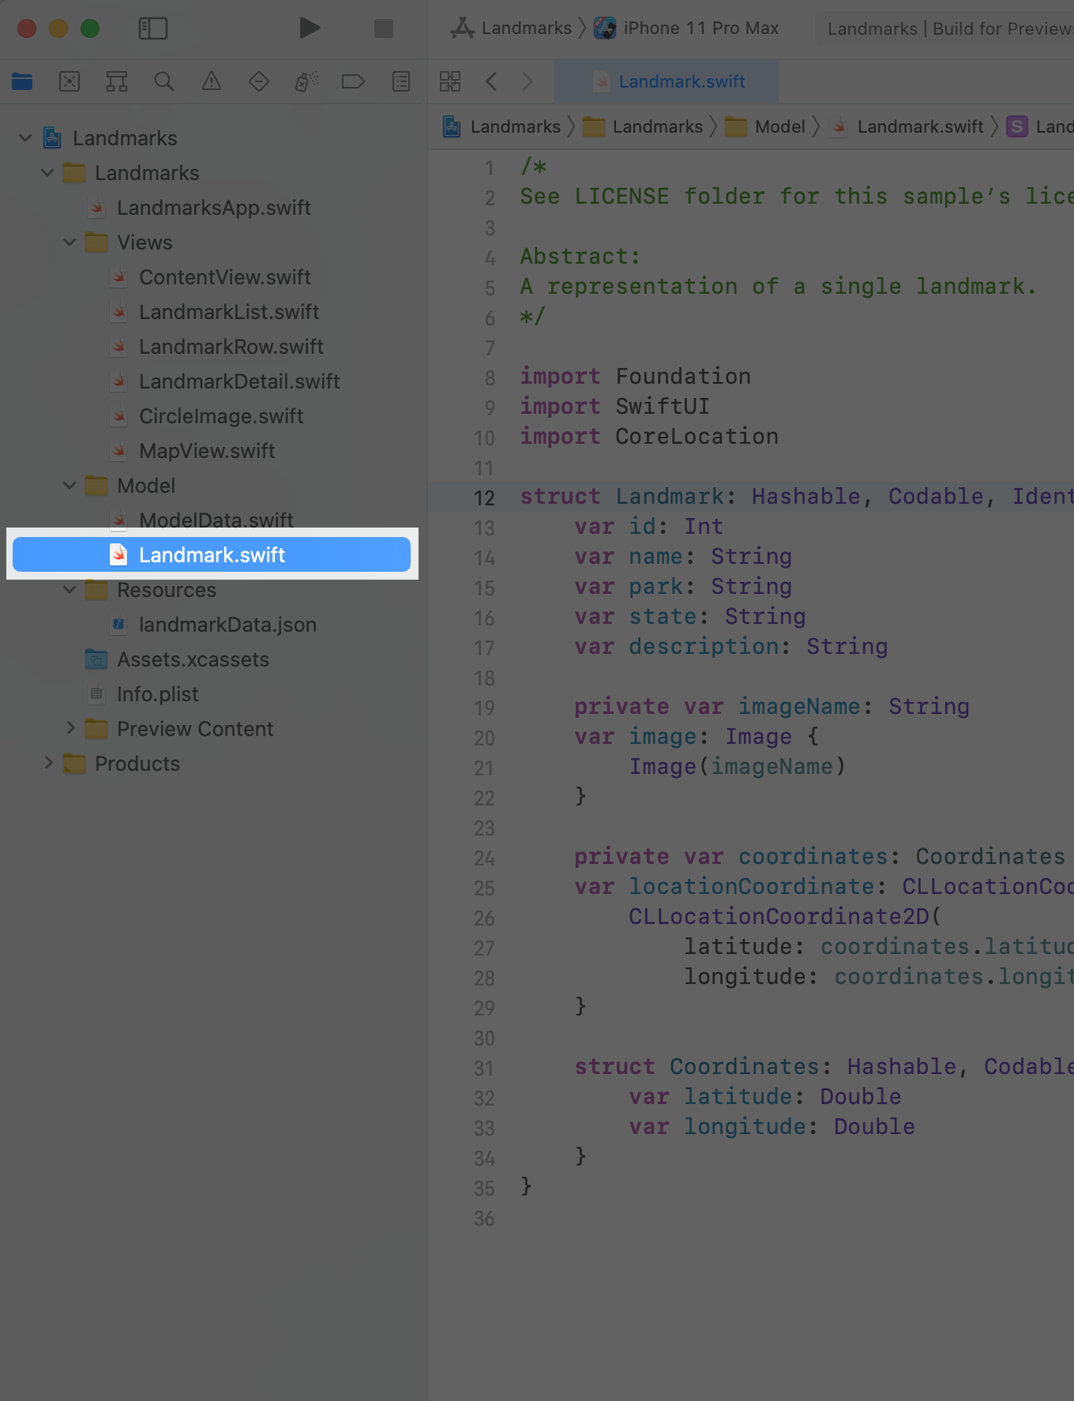Choose iPhone 11 Pro Max destination

pos(686,28)
